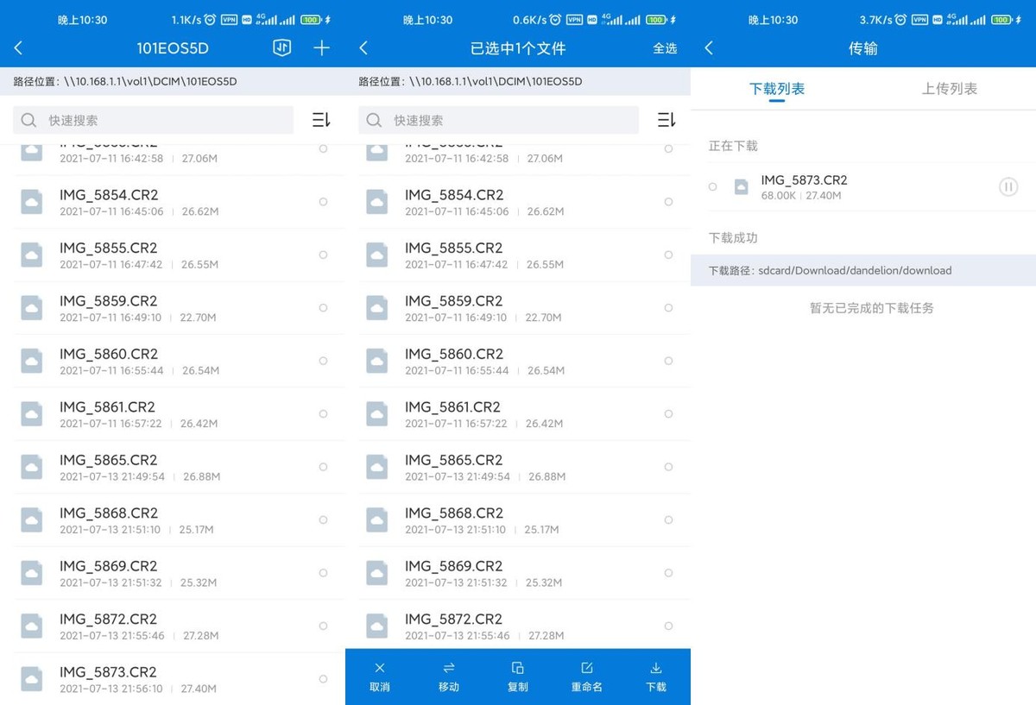Select the Copy (复制) action icon

coord(517,676)
